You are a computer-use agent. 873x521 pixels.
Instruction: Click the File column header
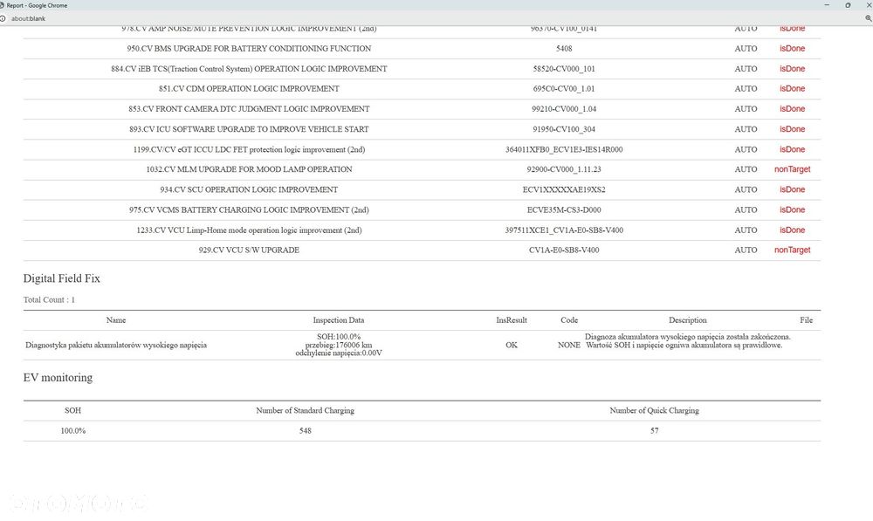[x=806, y=320]
